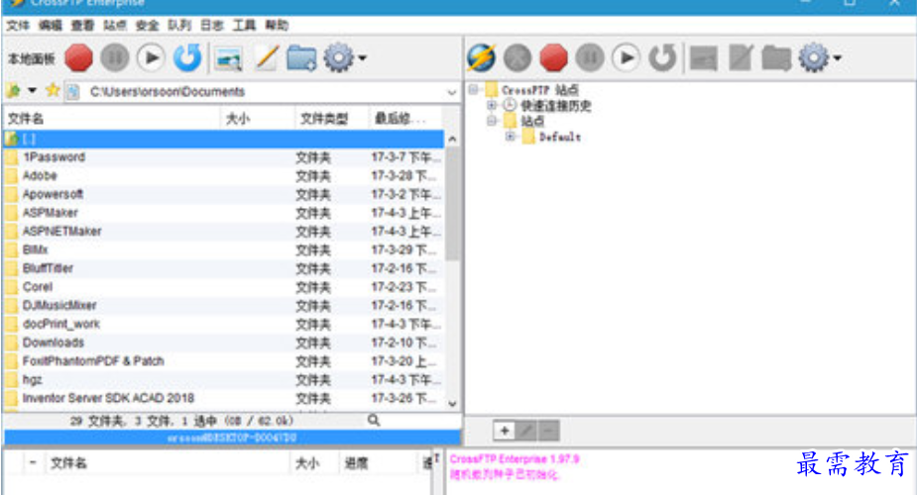This screenshot has height=495, width=917.
Task: Open the local panel settings gear
Action: pyautogui.click(x=339, y=57)
